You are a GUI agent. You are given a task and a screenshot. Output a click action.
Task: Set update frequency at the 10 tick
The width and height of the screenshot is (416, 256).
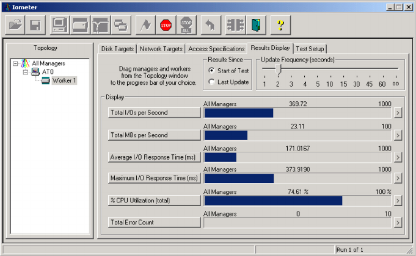click(x=330, y=76)
